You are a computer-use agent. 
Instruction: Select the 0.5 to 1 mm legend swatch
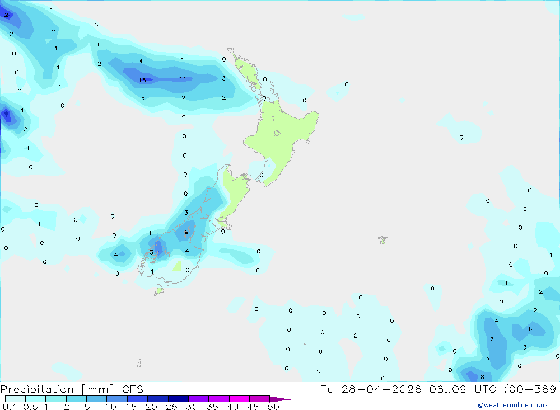[35, 399]
